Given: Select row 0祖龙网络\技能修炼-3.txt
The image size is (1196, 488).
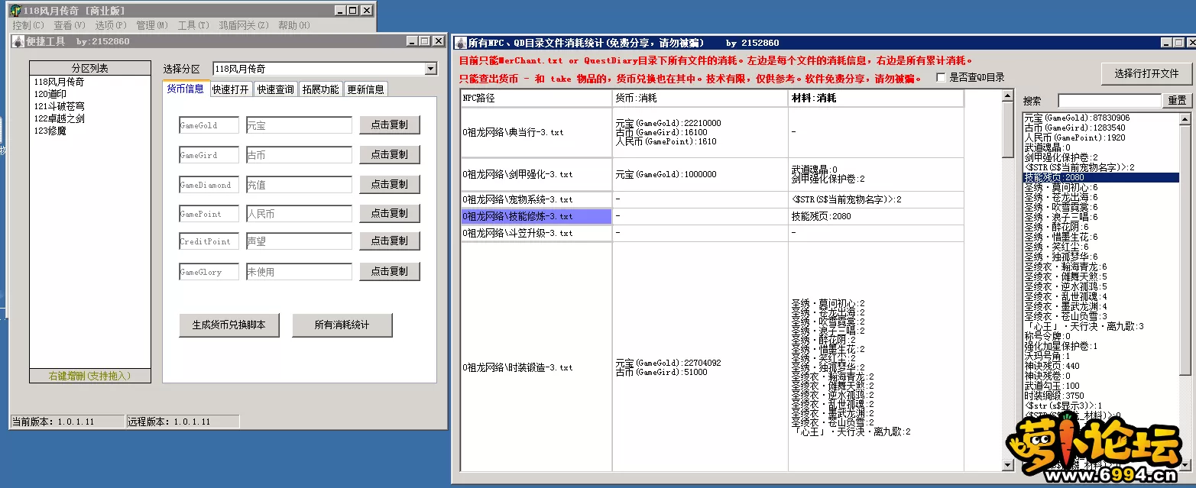Looking at the screenshot, I should point(536,216).
